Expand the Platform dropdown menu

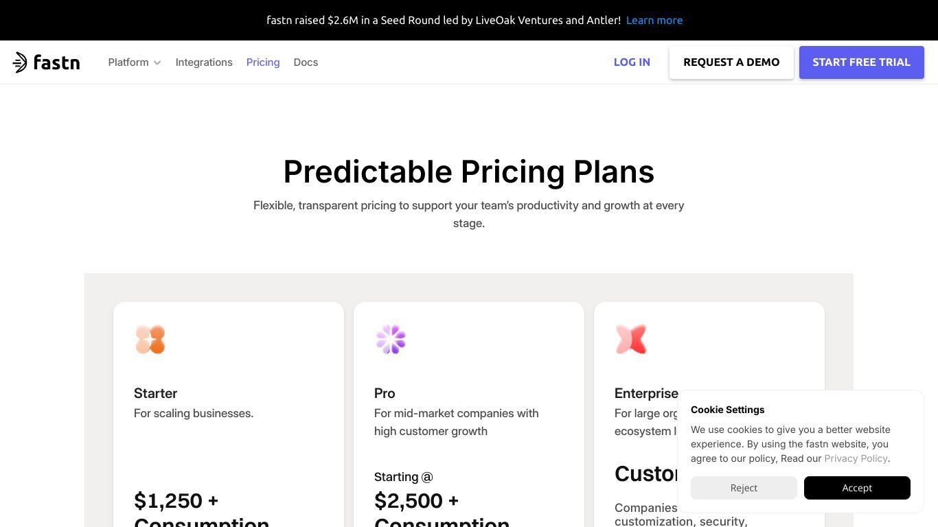point(135,62)
